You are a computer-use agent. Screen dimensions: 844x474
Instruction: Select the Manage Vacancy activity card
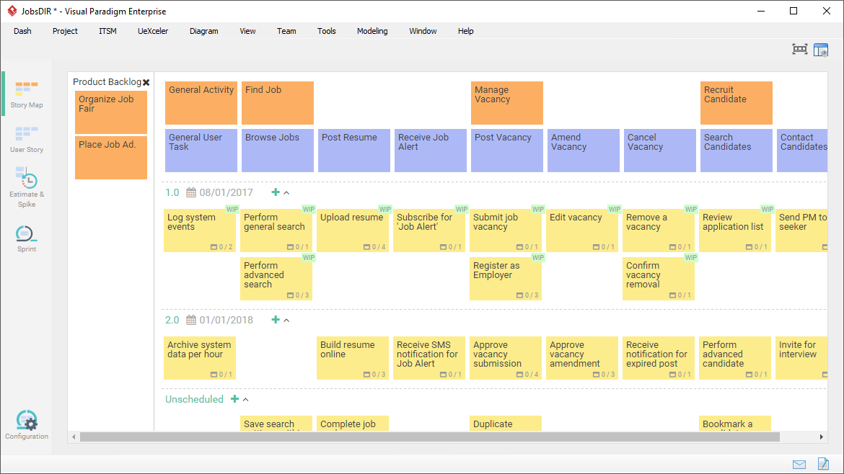507,102
